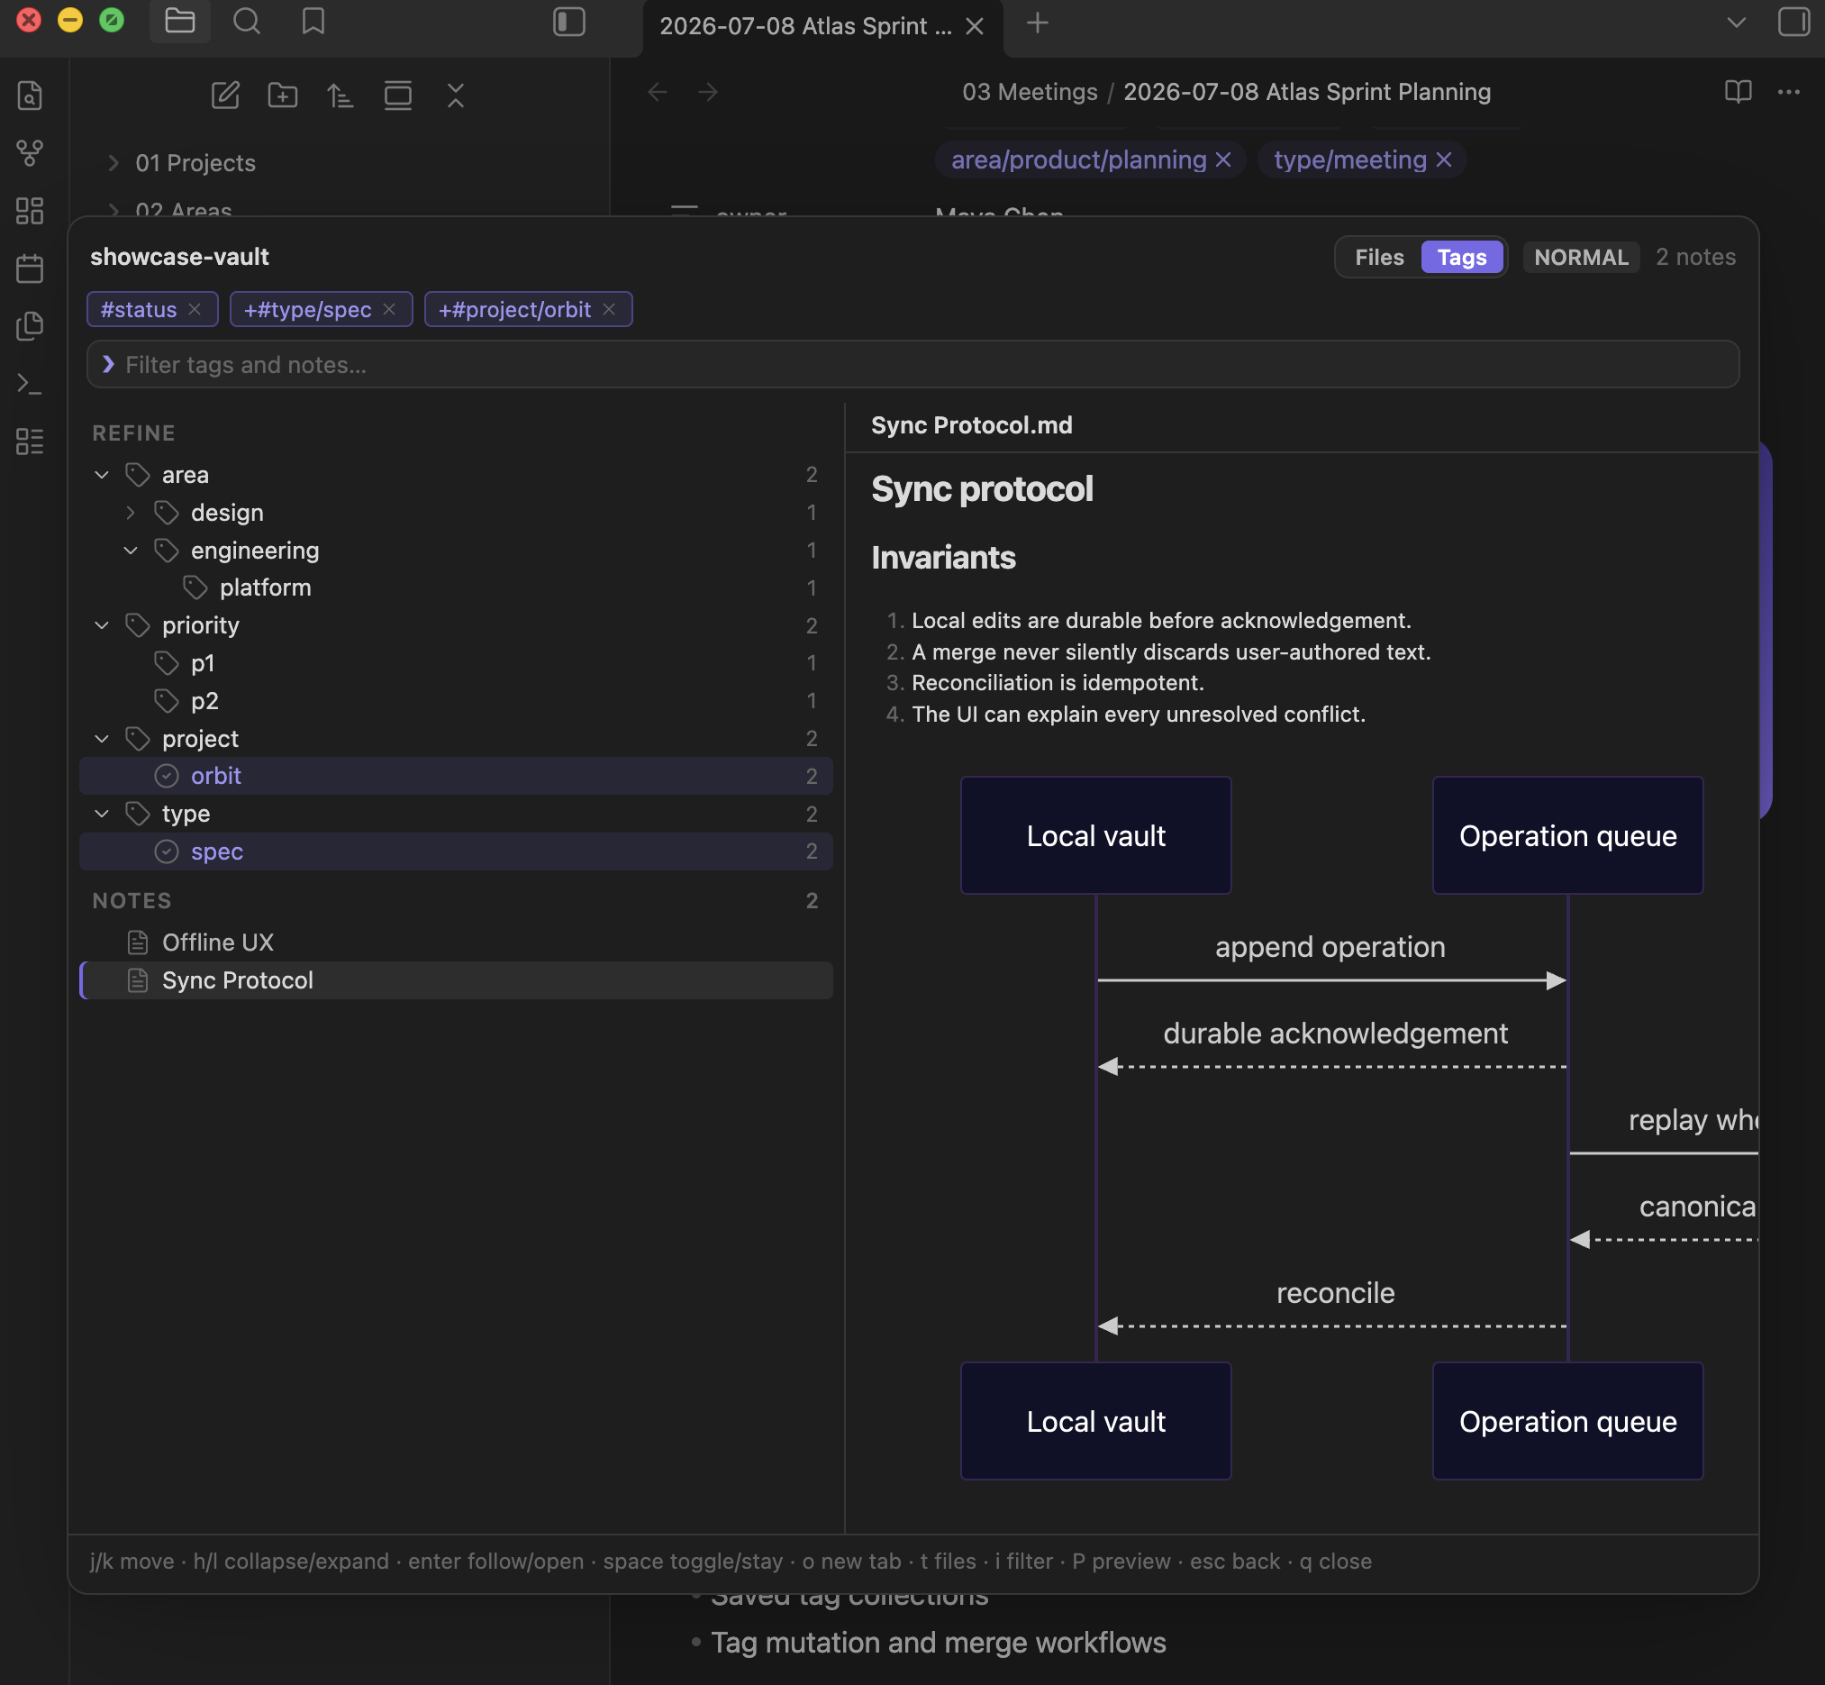Remove #status filter chip
This screenshot has height=1685, width=1825.
tap(195, 309)
